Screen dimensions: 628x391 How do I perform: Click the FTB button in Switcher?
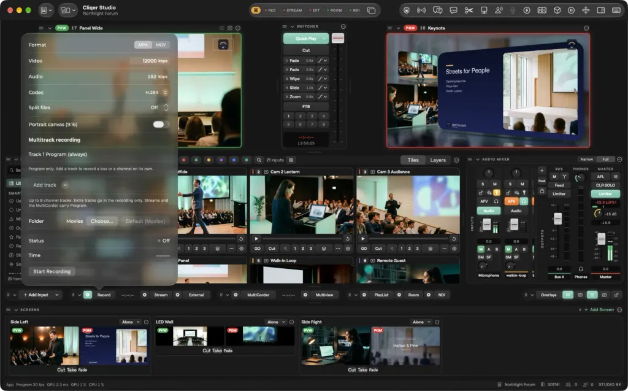[306, 106]
